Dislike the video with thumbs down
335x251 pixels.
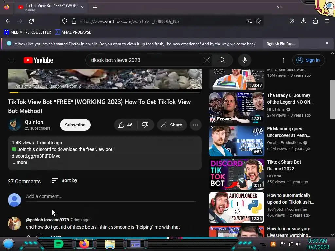[x=145, y=125]
